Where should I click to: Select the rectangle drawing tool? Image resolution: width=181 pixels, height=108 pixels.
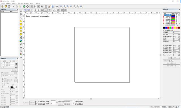21,24
